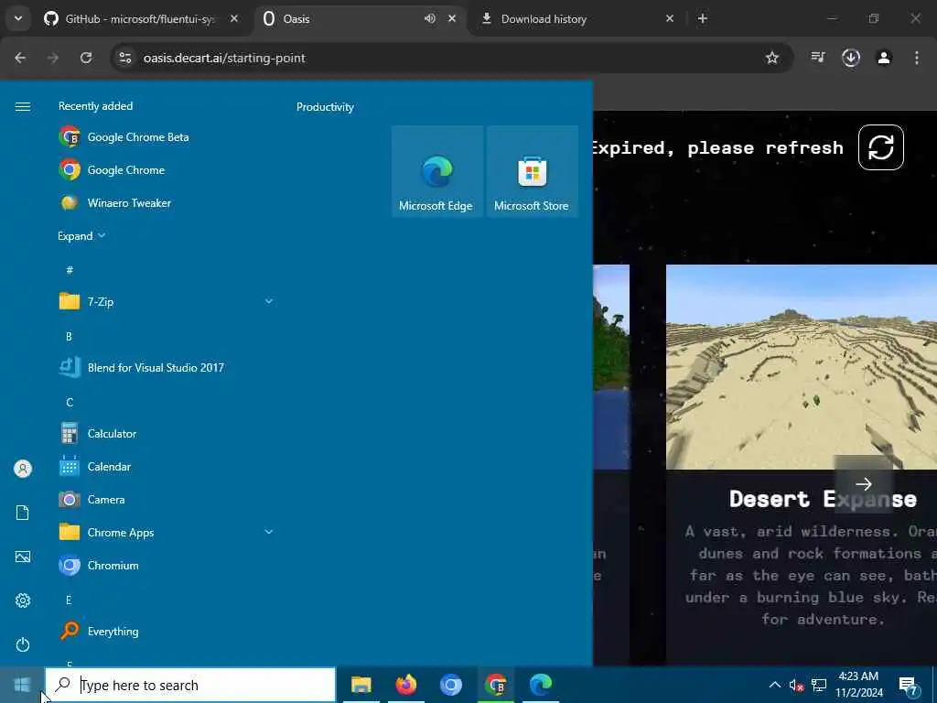Open the tab search dropdown
Viewport: 937px width, 703px height.
pos(18,18)
